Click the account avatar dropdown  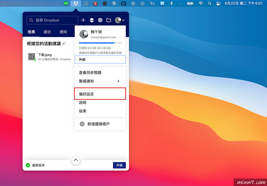coord(120,20)
